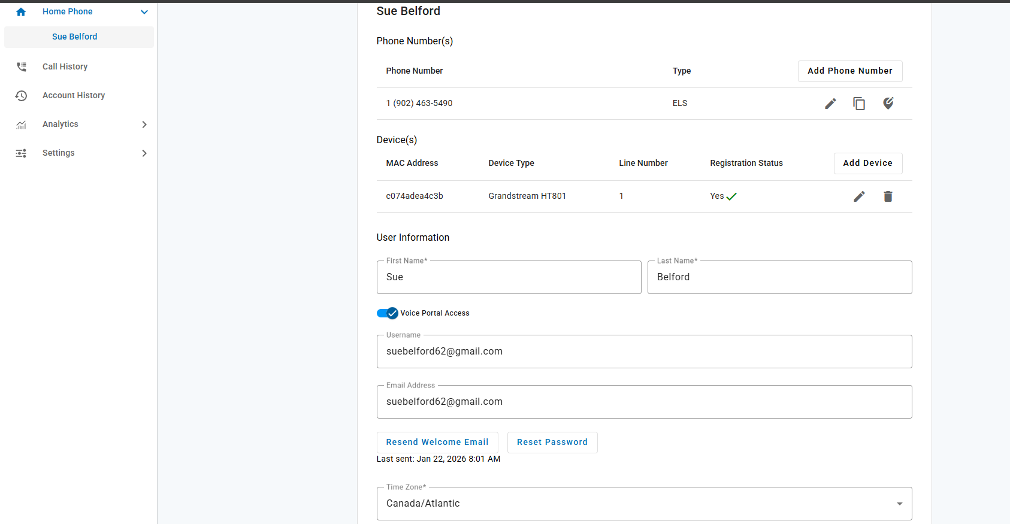
Task: Click the Sue Belford page heading
Action: pyautogui.click(x=409, y=11)
